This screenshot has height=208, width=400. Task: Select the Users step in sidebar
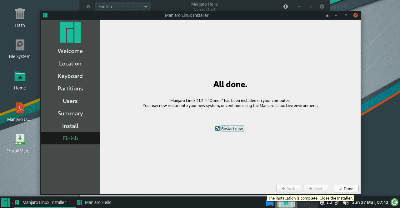click(70, 101)
